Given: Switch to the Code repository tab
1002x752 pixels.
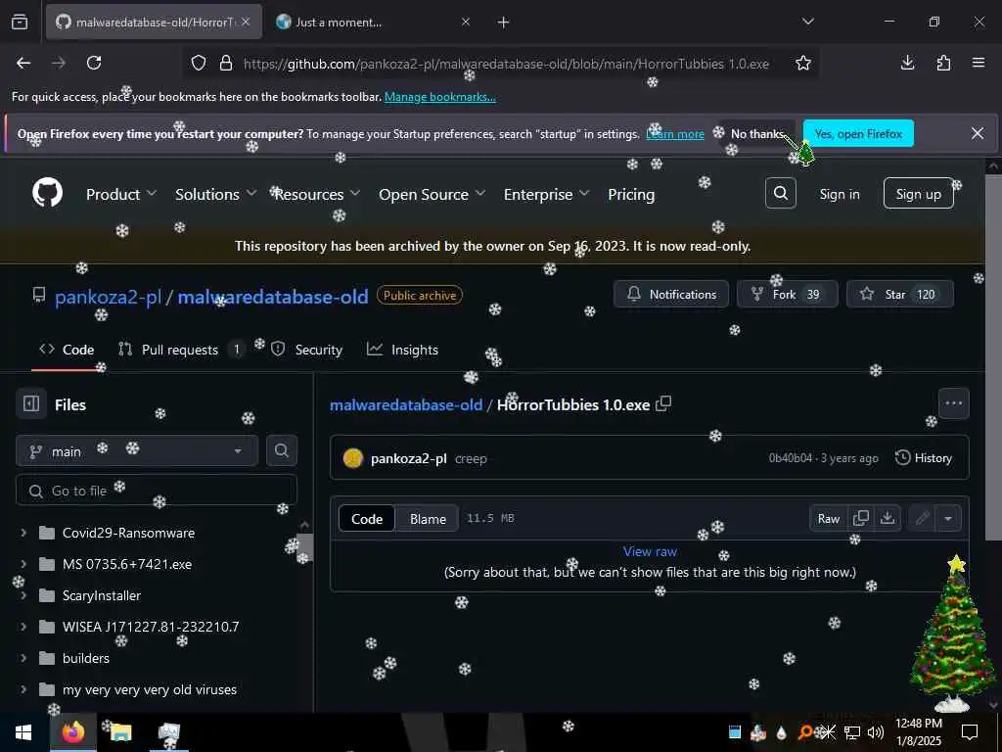Looking at the screenshot, I should (x=67, y=350).
